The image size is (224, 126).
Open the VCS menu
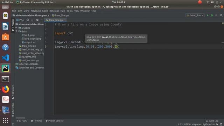pos(76,11)
